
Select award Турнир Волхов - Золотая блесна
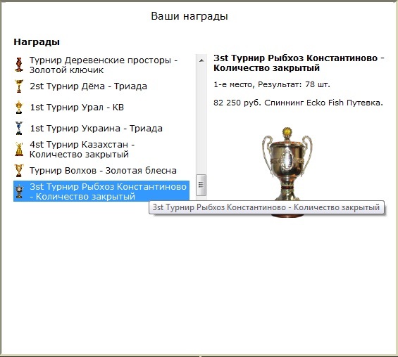tap(101, 170)
